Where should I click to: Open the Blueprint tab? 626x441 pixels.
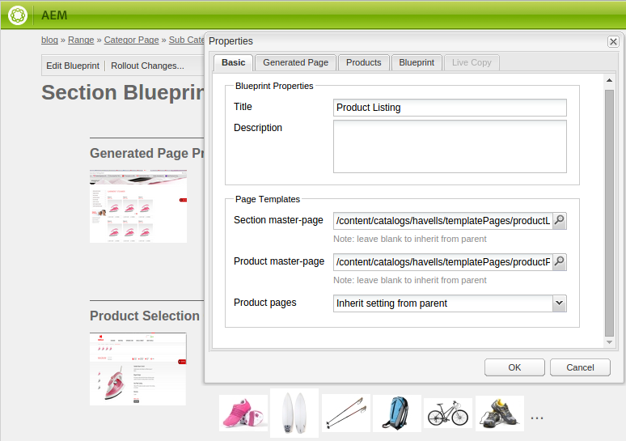click(417, 63)
